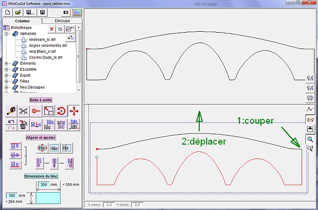
Task: Select Arial Black_ri.dxf file
Action: (x=42, y=52)
